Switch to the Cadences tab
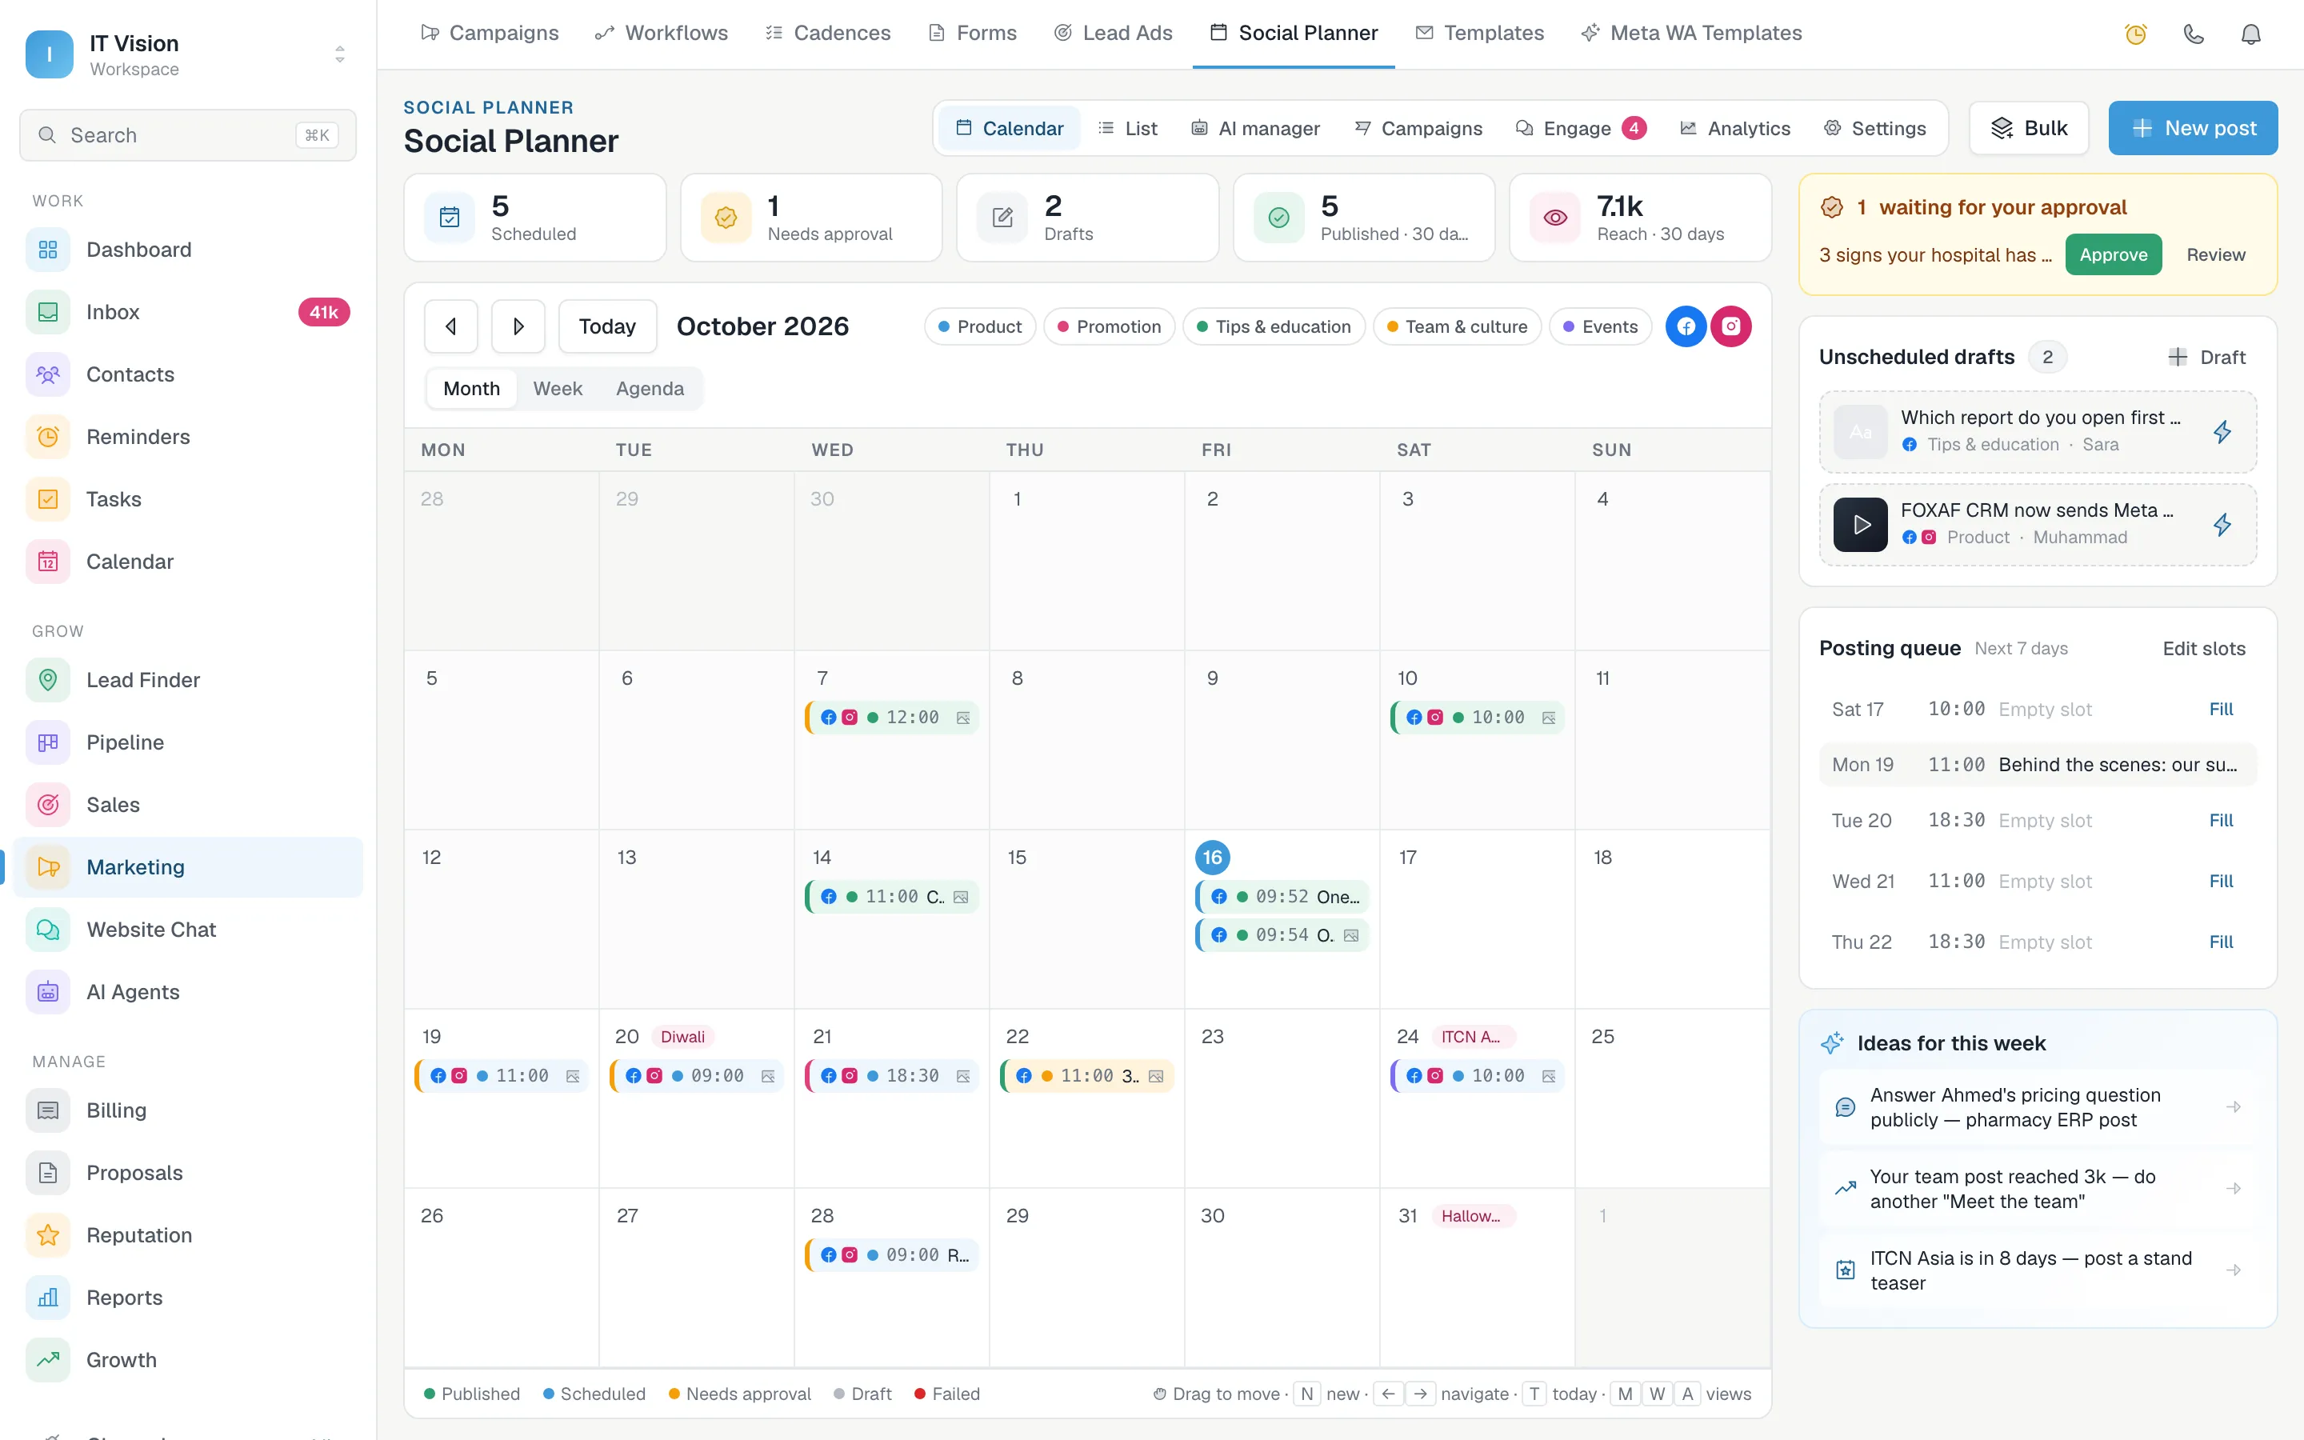 tap(828, 34)
